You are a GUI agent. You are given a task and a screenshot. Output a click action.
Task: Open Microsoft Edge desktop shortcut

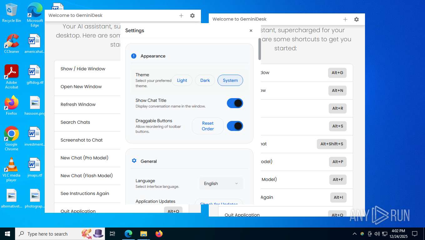35,15
